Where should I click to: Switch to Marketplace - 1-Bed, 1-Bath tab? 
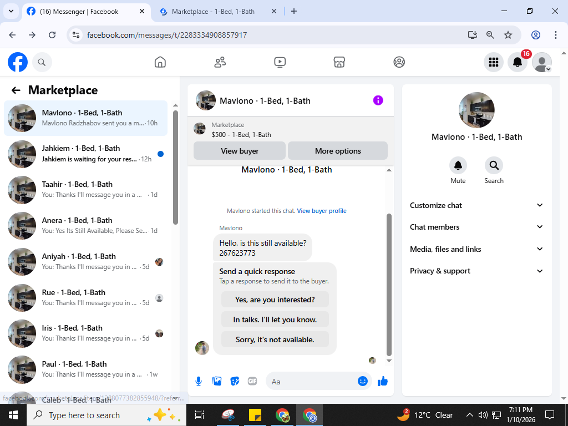click(213, 12)
